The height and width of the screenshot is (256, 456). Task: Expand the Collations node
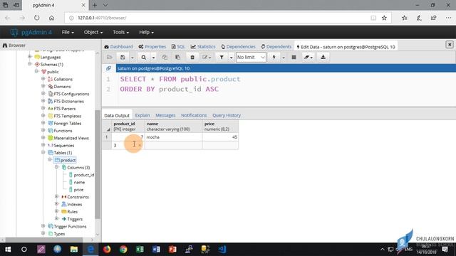43,79
